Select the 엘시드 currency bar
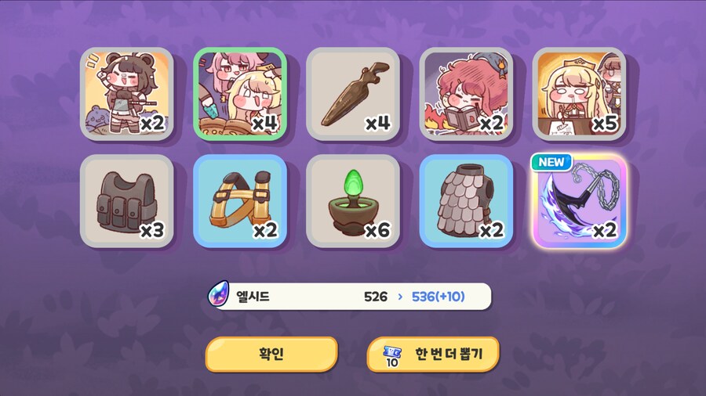 [x=349, y=297]
